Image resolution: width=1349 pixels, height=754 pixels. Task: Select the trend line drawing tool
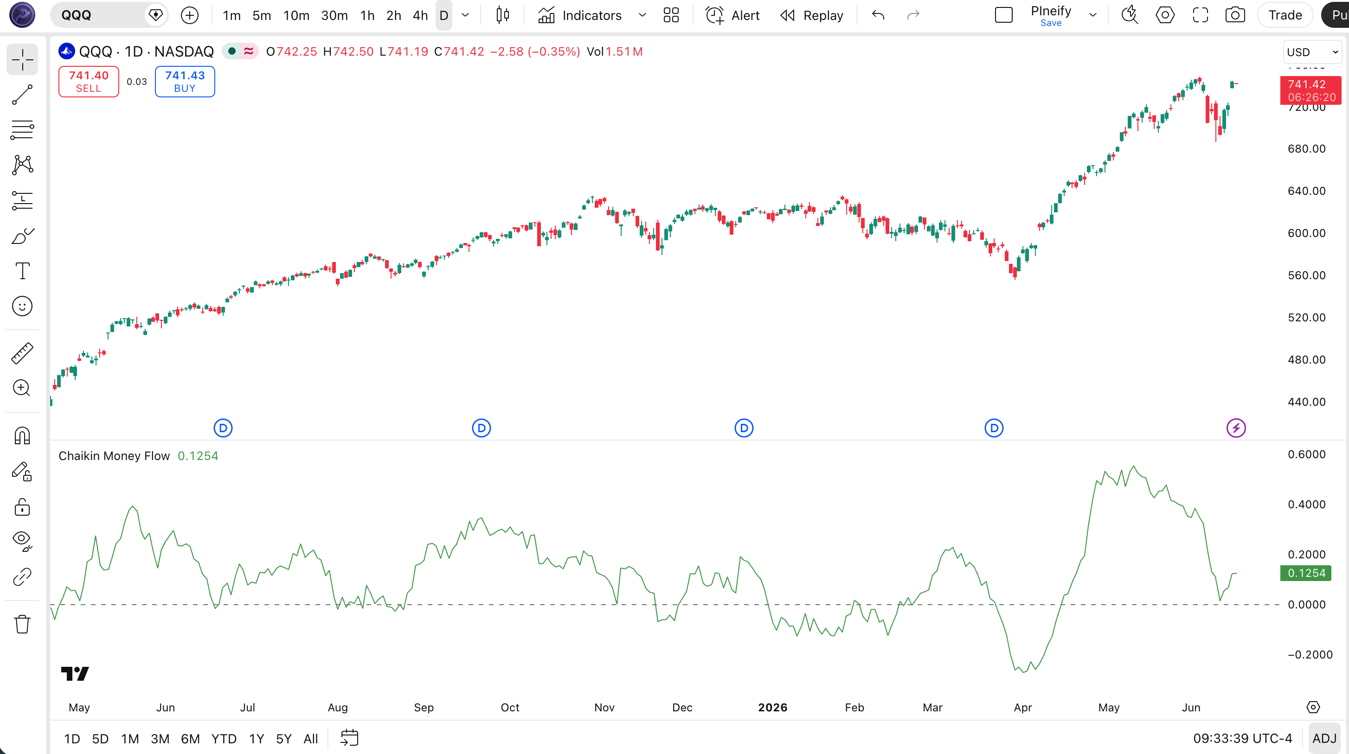pyautogui.click(x=22, y=95)
